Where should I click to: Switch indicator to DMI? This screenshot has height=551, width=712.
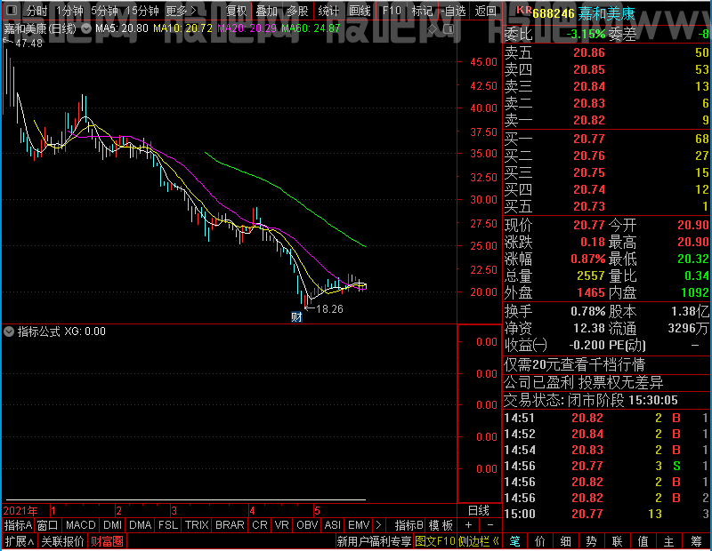[112, 525]
